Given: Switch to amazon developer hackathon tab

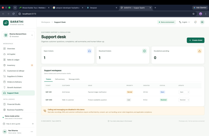Looking at the screenshot, I should tap(68, 8).
